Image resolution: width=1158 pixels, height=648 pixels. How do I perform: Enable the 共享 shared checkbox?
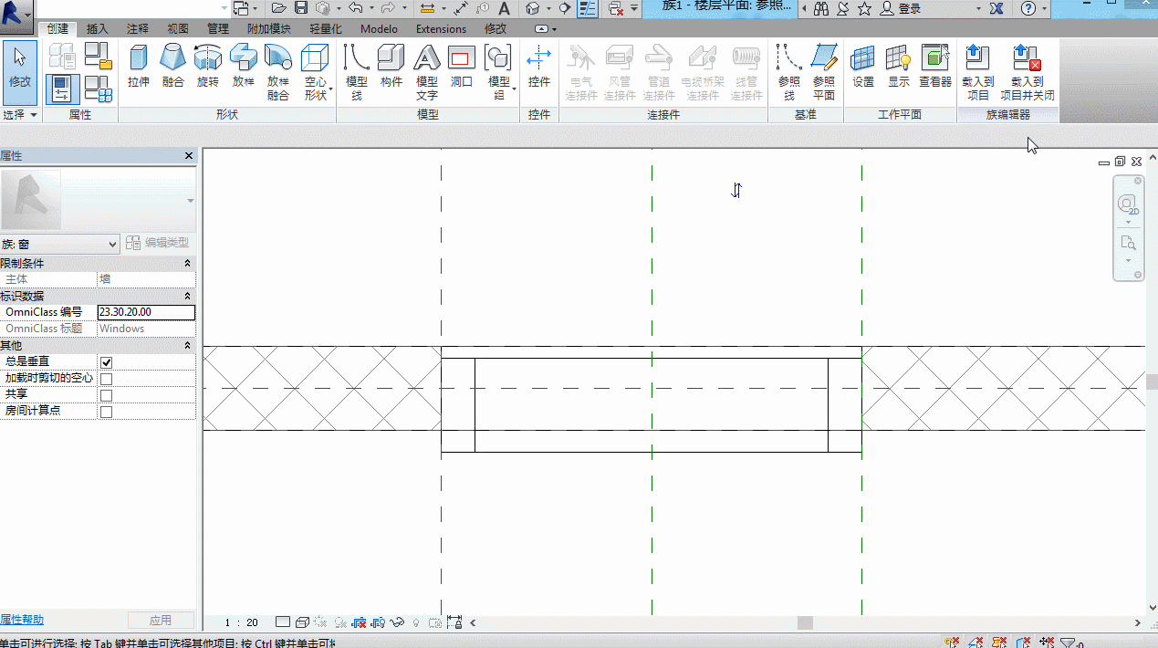[x=106, y=395]
